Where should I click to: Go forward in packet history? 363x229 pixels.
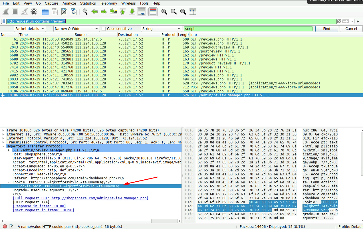(x=104, y=12)
